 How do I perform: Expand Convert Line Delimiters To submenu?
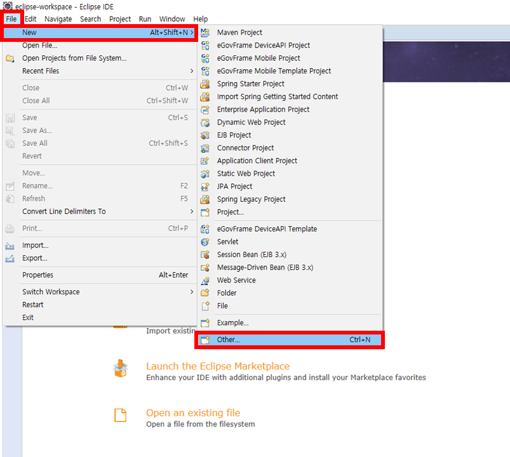(192, 211)
